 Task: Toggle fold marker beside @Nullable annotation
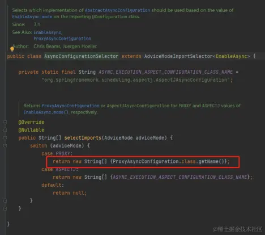(5, 130)
